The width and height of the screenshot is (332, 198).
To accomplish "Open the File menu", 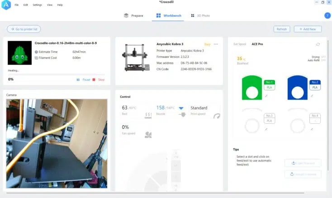I will (x=17, y=5).
